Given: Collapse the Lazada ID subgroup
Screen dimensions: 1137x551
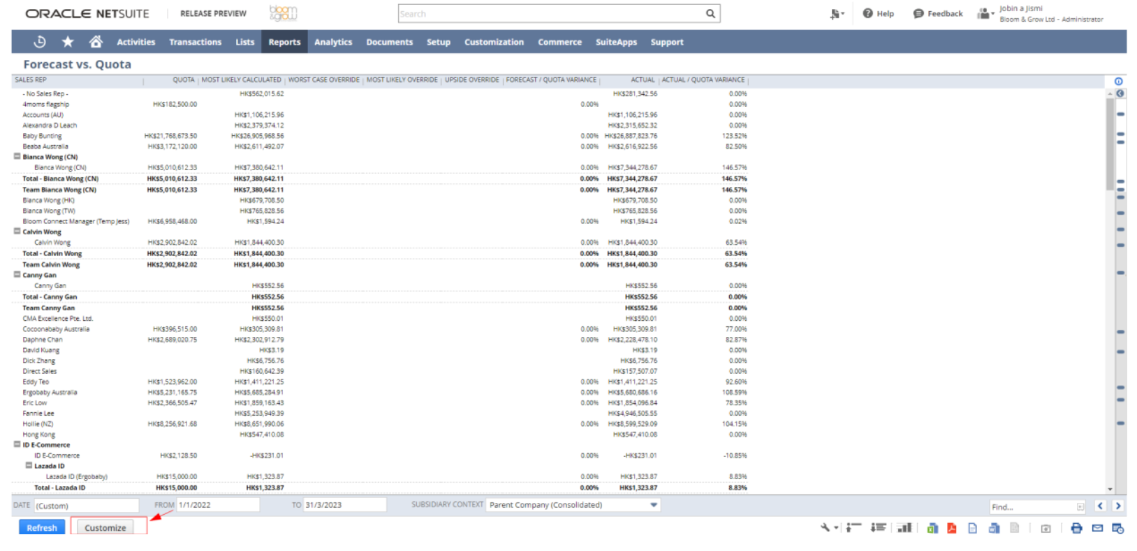Looking at the screenshot, I should pos(29,465).
